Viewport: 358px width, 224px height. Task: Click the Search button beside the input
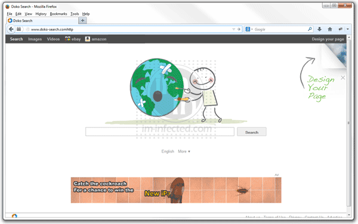click(x=252, y=132)
